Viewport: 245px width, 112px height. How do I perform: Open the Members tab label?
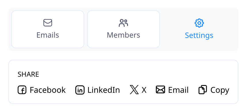point(123,35)
